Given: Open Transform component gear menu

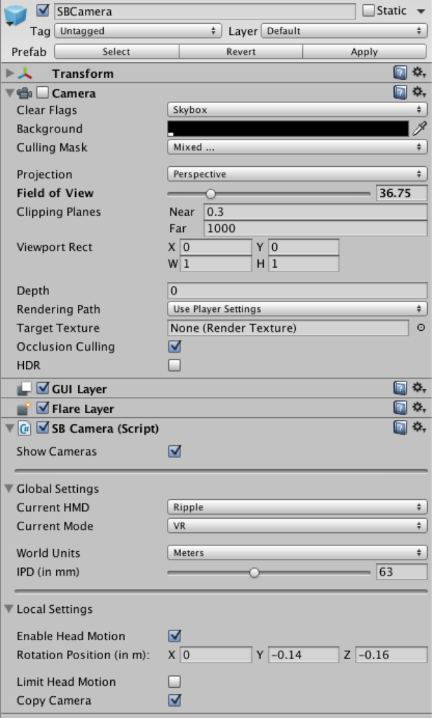Looking at the screenshot, I should tap(419, 72).
